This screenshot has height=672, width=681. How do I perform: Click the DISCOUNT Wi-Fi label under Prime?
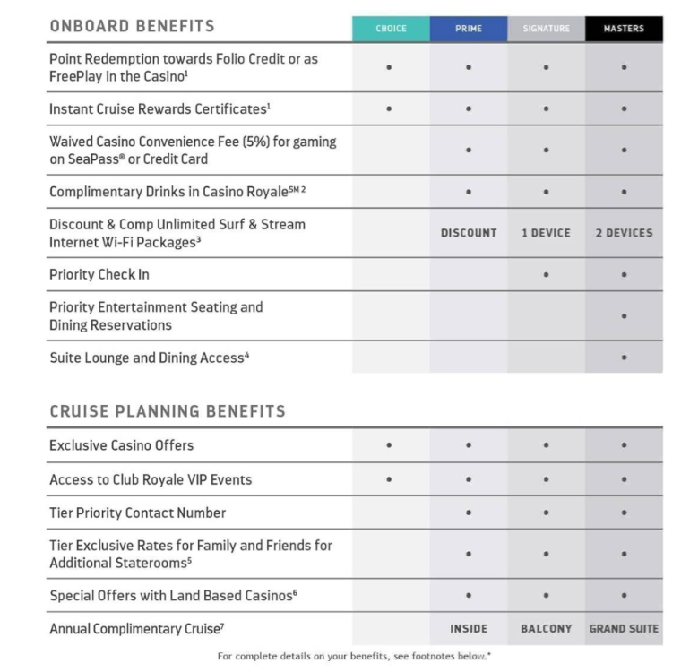(x=469, y=233)
